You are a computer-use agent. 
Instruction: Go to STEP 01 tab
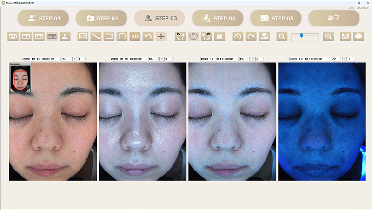(43, 18)
